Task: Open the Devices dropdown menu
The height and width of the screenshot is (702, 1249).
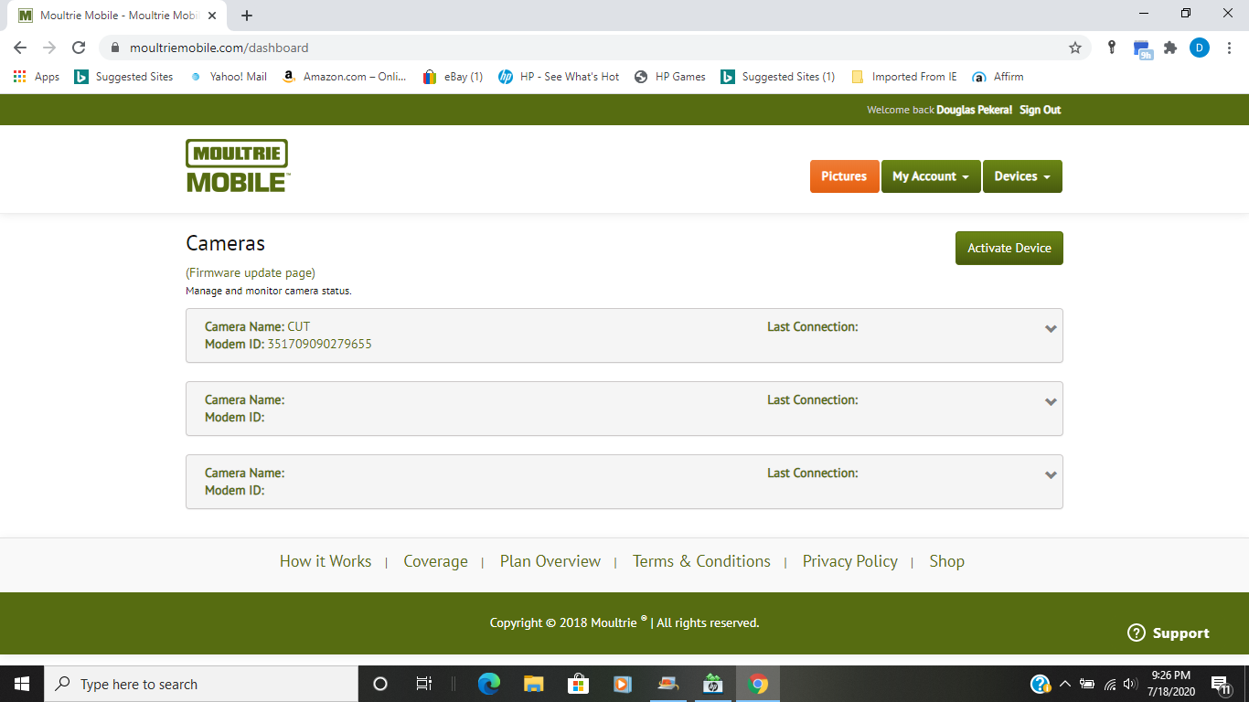Action: point(1022,176)
